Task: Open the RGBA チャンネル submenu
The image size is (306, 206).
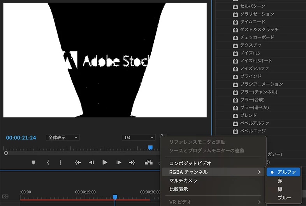Action: 213,172
